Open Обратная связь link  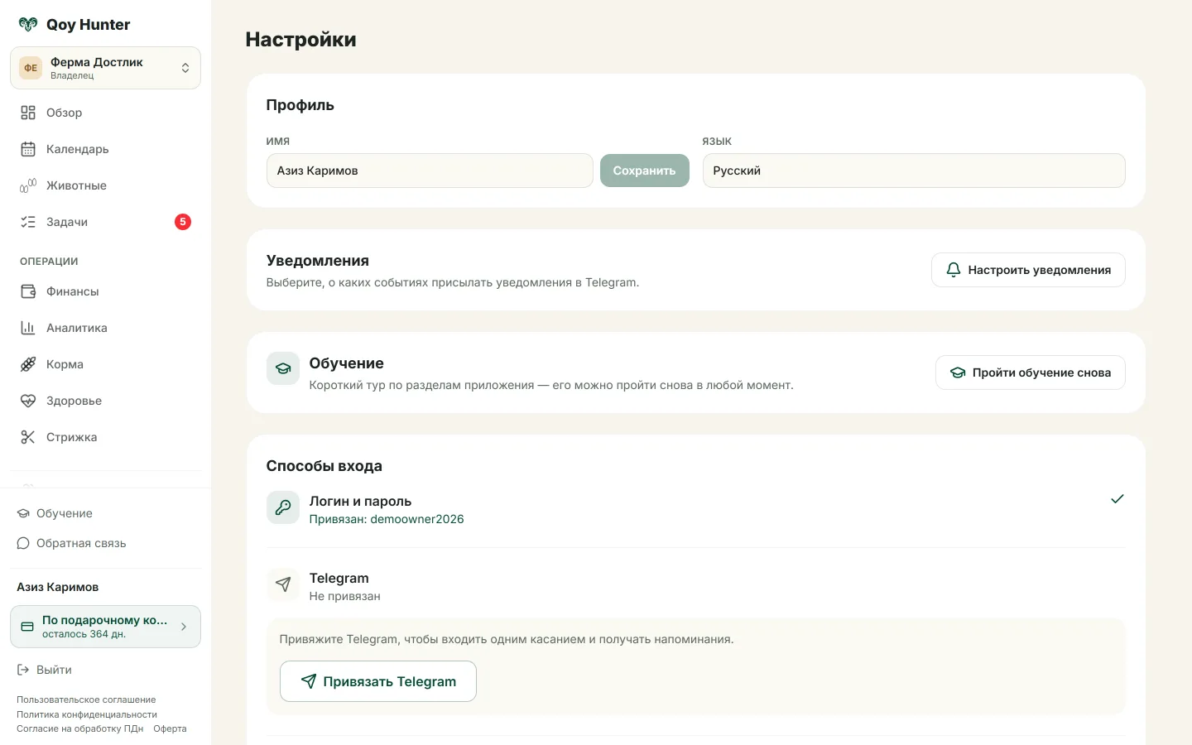point(81,543)
